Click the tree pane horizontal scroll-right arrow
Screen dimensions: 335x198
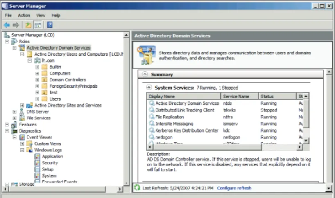(x=120, y=189)
